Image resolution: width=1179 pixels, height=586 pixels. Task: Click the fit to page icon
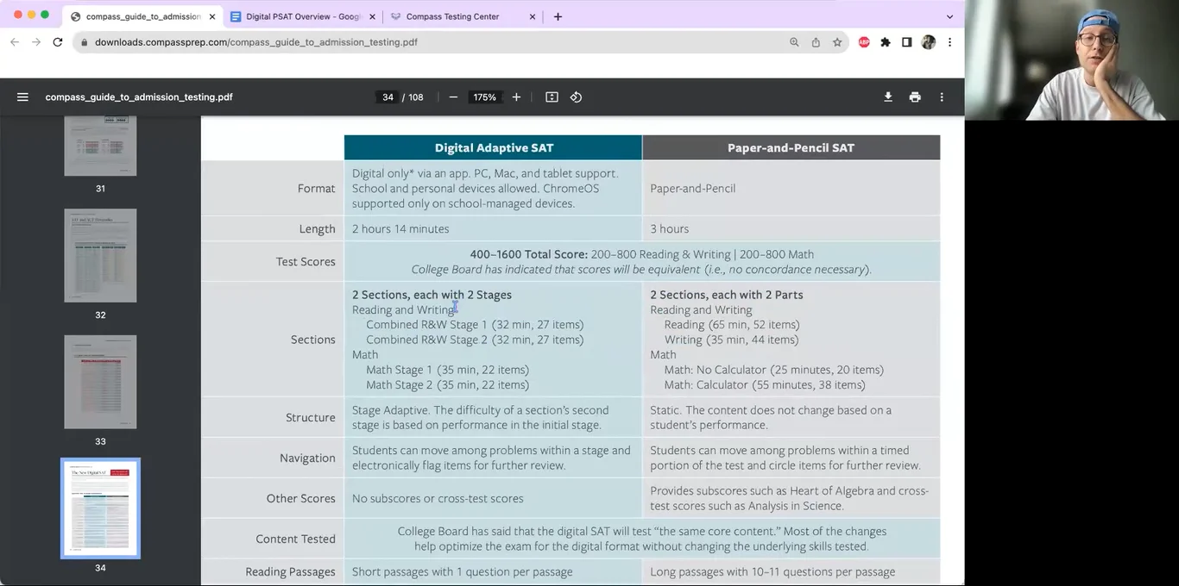point(552,97)
